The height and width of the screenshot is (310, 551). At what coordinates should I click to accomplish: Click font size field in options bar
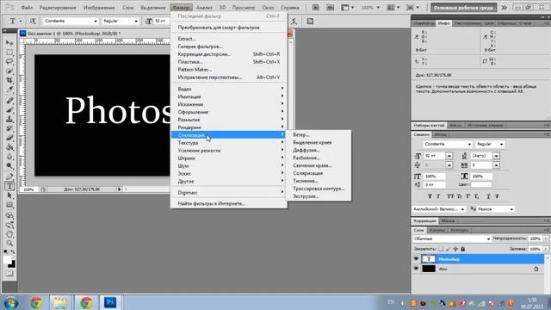point(162,21)
